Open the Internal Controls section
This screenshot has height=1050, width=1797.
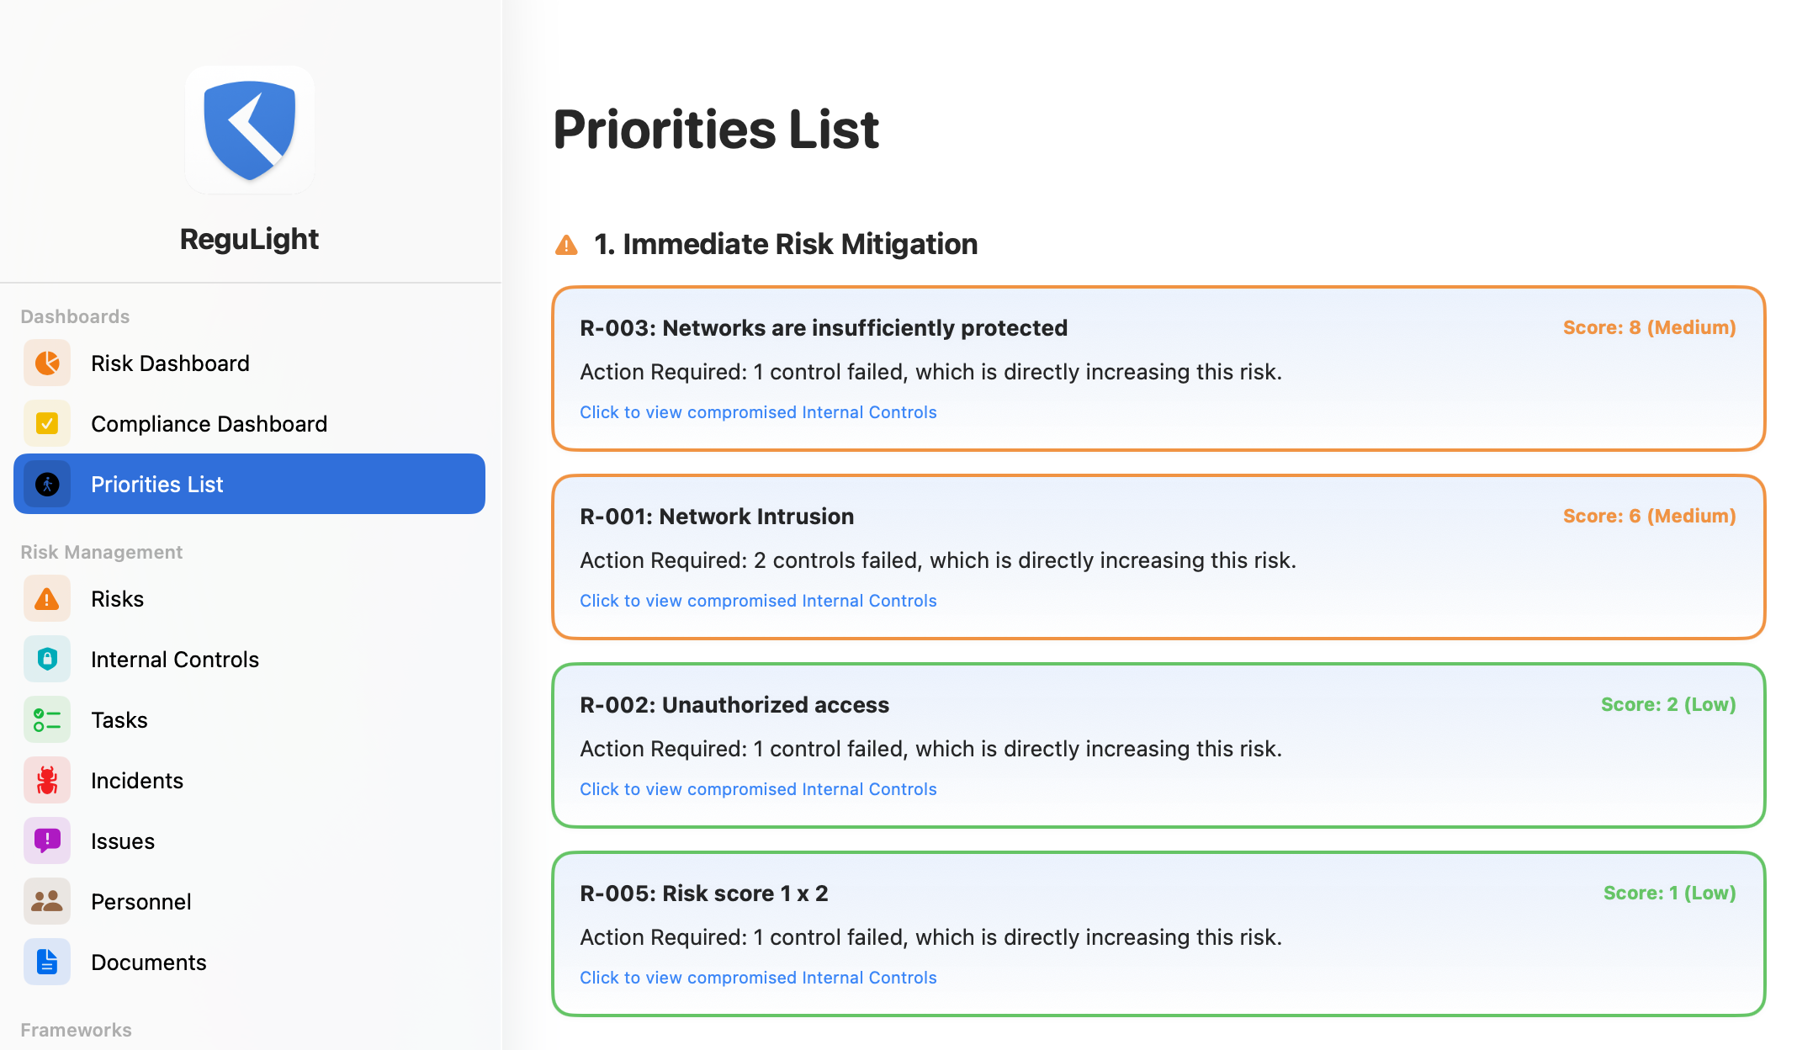coord(175,660)
